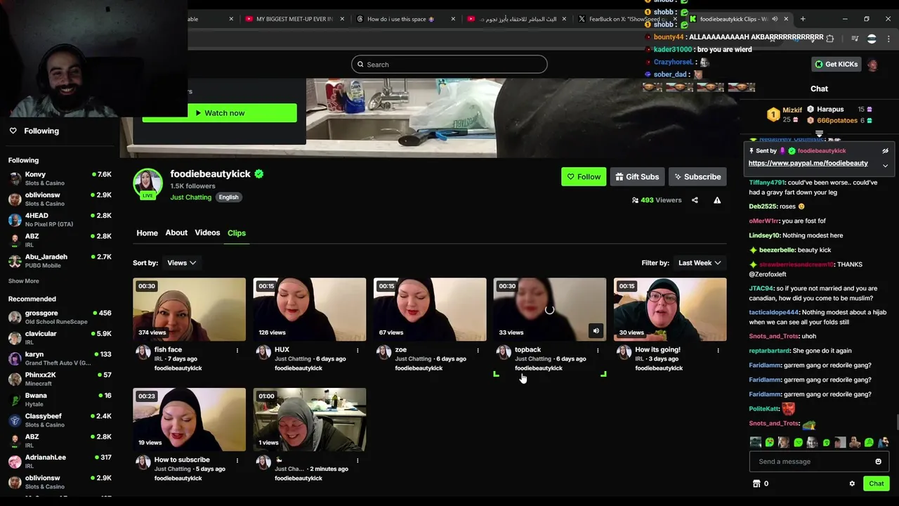Click the Get KICKs button
The width and height of the screenshot is (899, 506).
[836, 64]
